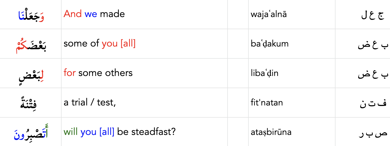390x146 pixels.
Task: Click the transliteration "baʿḍakum"
Action: click(x=270, y=44)
